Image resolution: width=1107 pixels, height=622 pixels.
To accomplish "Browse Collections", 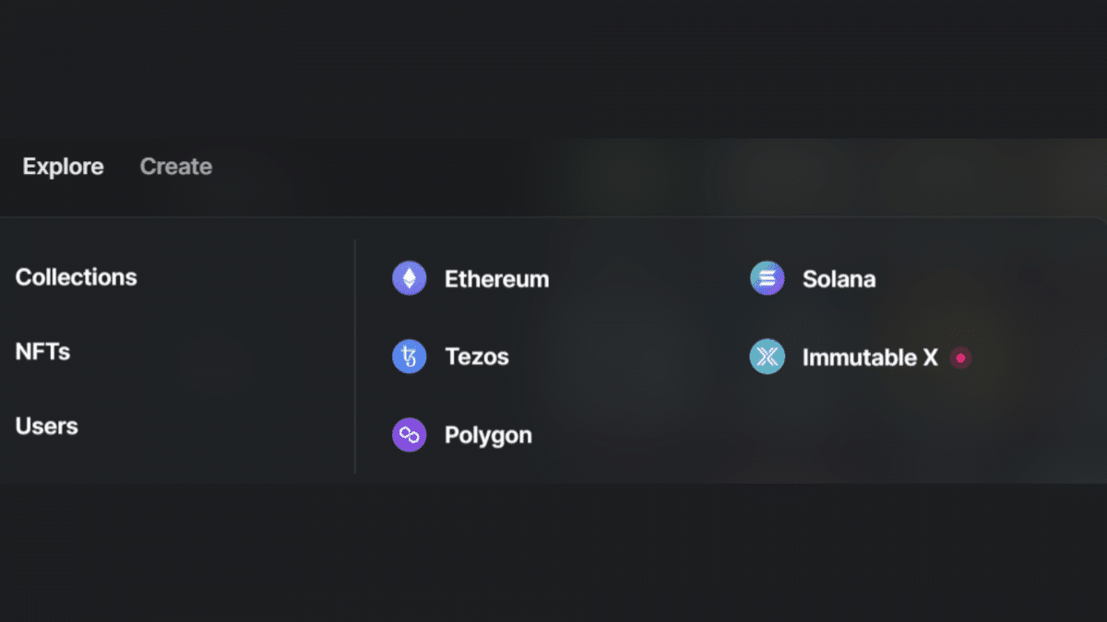I will 76,276.
